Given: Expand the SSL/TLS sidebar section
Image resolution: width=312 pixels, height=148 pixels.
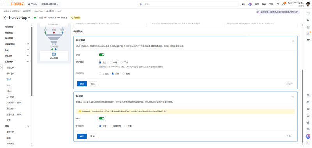Looking at the screenshot, I should [28, 56].
